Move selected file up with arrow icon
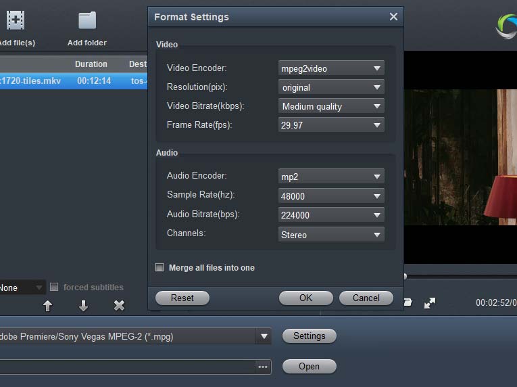 [x=48, y=306]
